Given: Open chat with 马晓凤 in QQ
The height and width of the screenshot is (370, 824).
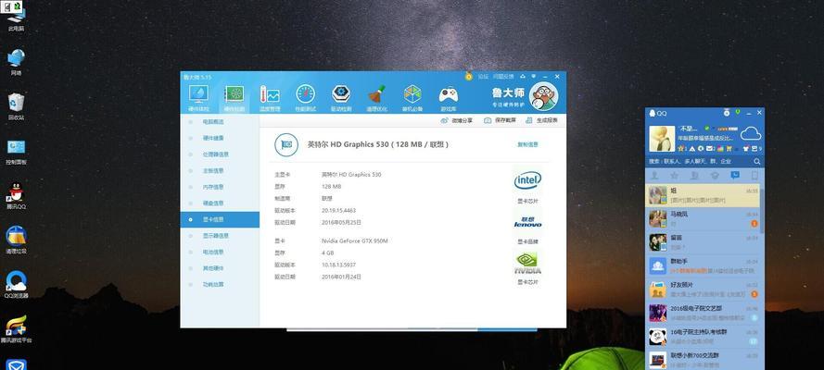Looking at the screenshot, I should coord(703,219).
